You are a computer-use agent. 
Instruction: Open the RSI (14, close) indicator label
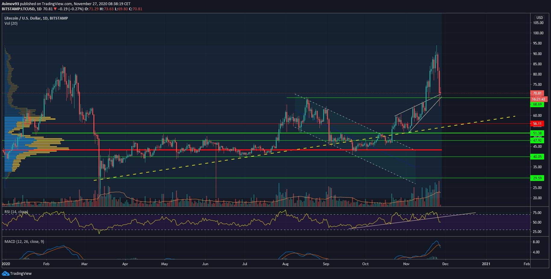(x=16, y=212)
